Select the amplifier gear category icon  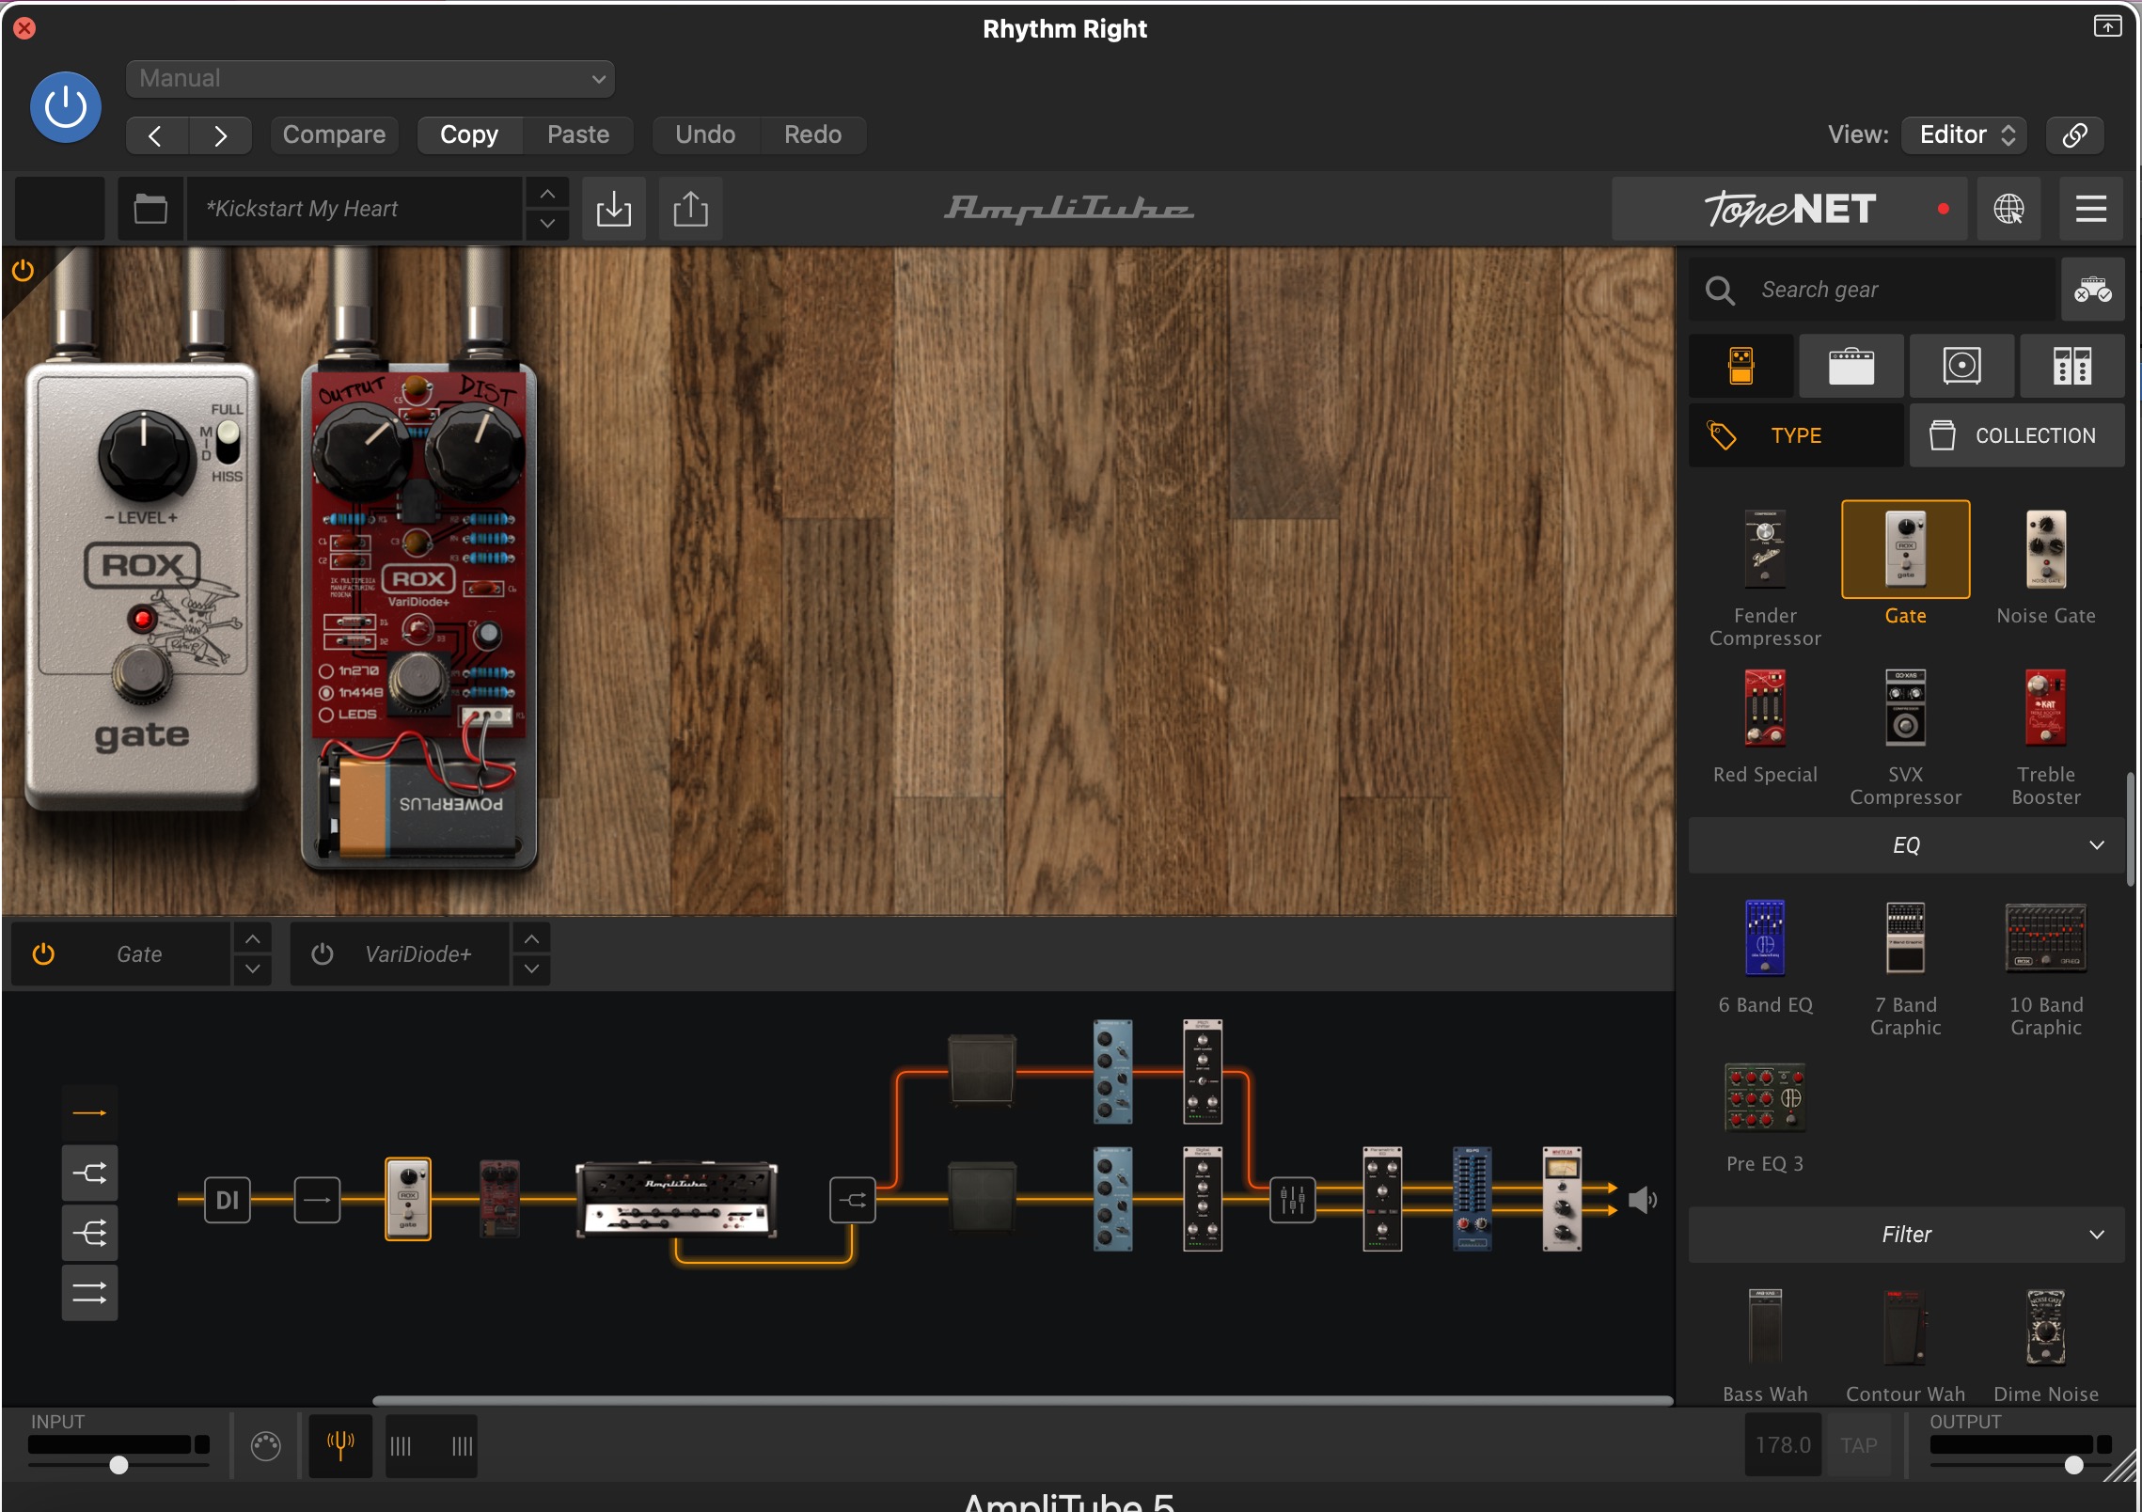pos(1851,366)
